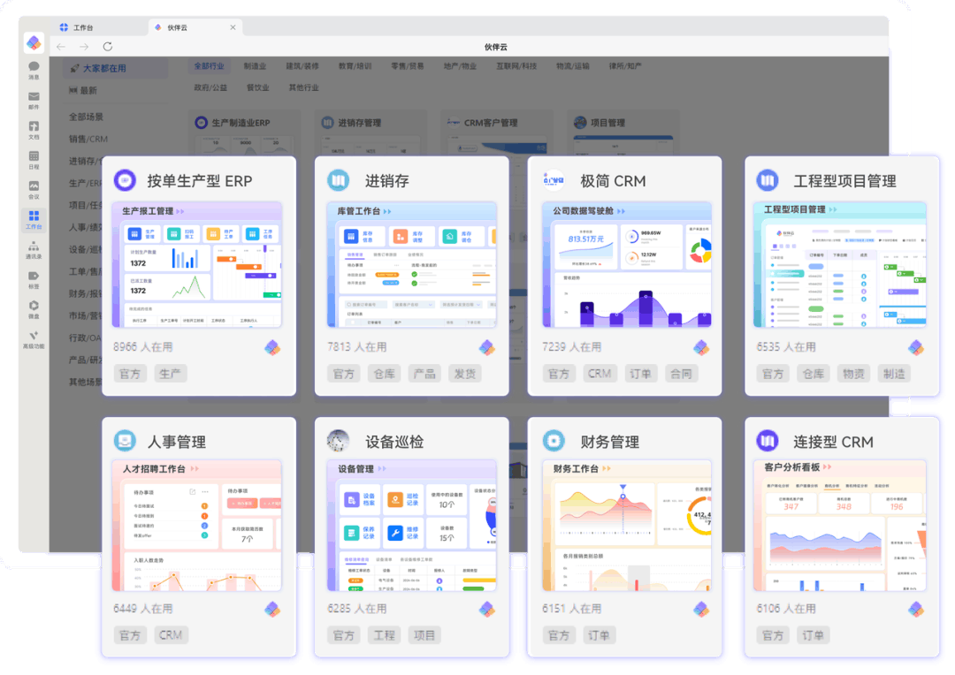
Task: Click the 设备巡检 card icon
Action: click(339, 441)
